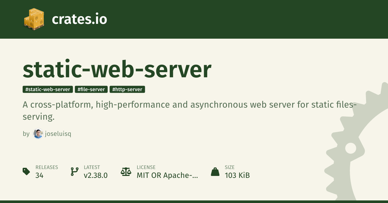388x203 pixels.
Task: Select the latest version v2.38.0
Action: 96,175
